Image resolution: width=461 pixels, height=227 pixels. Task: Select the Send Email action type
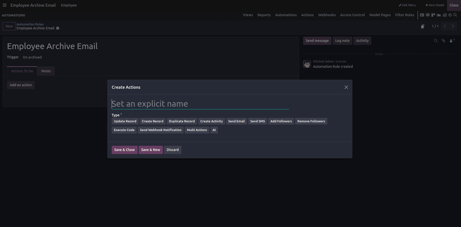click(236, 121)
